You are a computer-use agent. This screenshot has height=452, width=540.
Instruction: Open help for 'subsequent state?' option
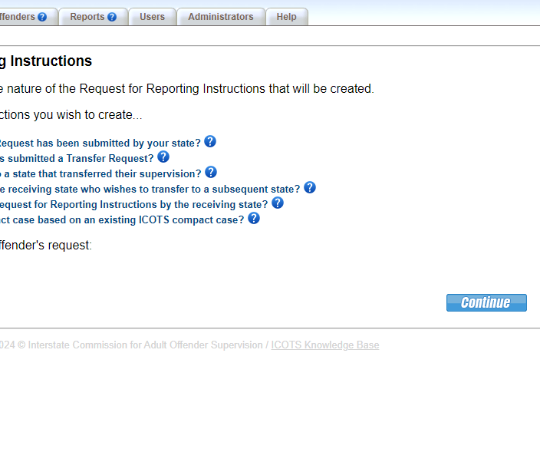(x=310, y=187)
